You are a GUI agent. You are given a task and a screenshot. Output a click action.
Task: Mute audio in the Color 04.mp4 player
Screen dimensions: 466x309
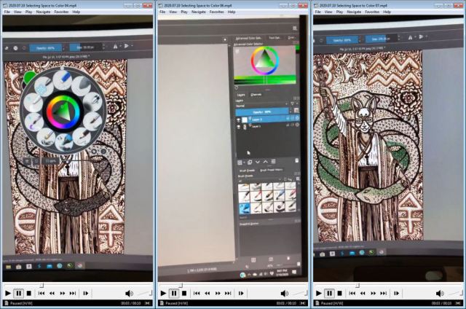pyautogui.click(x=129, y=293)
